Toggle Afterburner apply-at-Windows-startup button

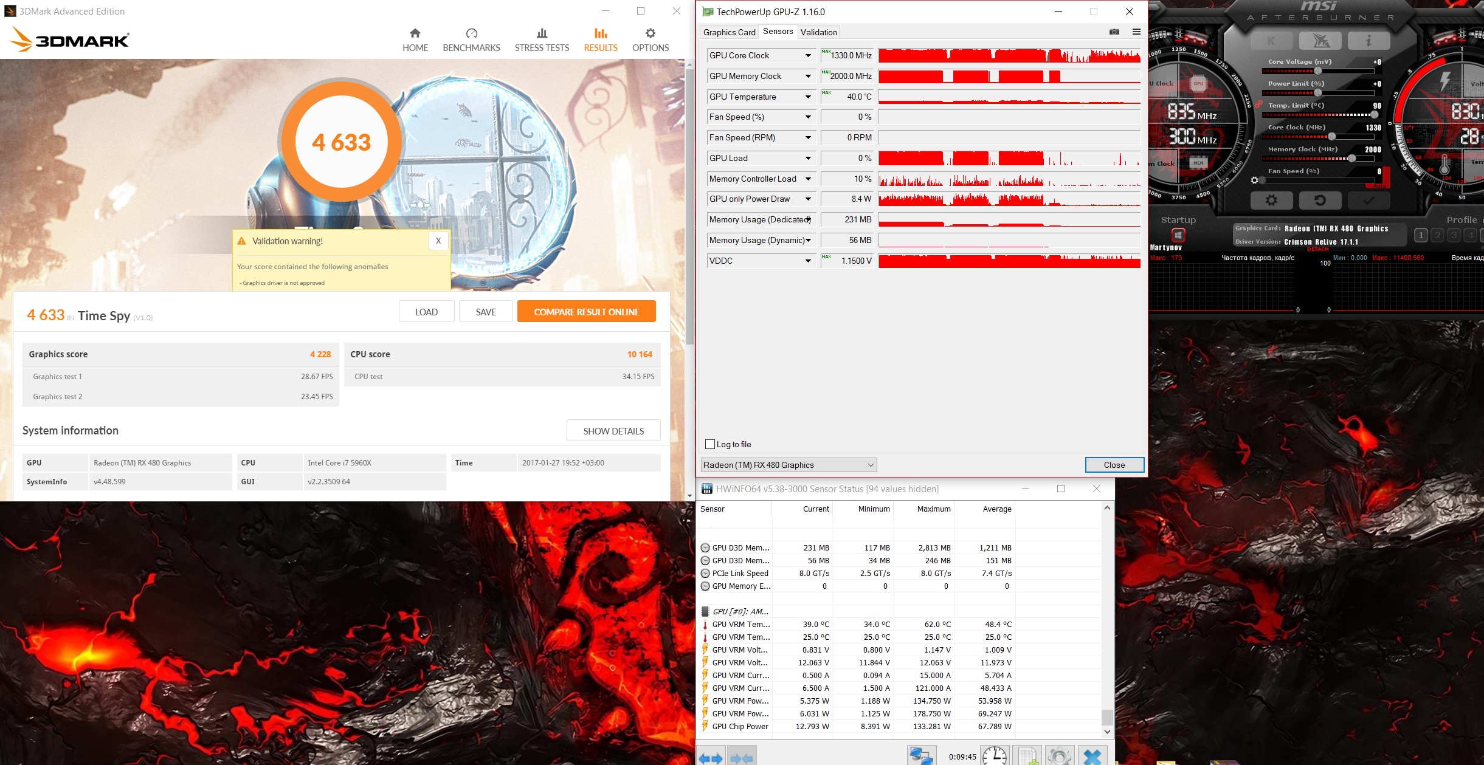coord(1178,235)
